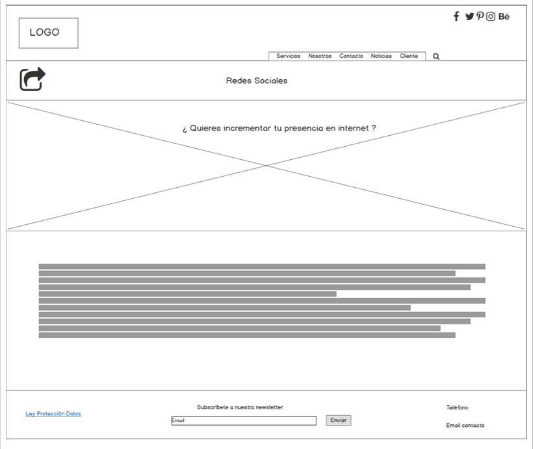The image size is (533, 449).
Task: Open the Behance icon link
Action: (504, 16)
